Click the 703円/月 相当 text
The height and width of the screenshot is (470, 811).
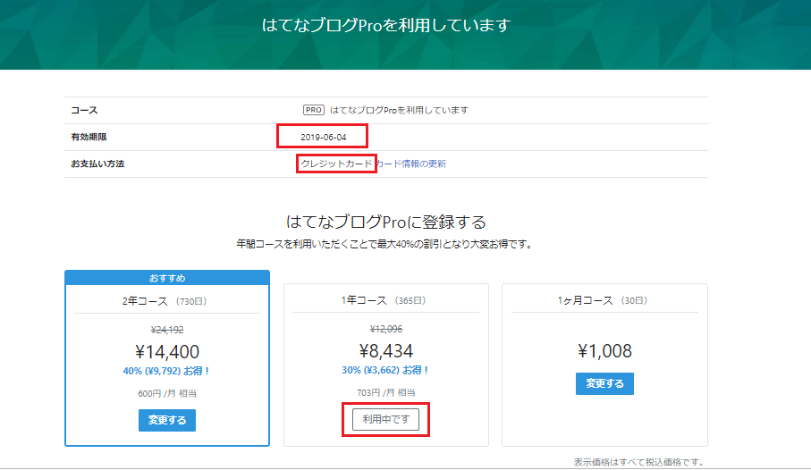pyautogui.click(x=386, y=392)
